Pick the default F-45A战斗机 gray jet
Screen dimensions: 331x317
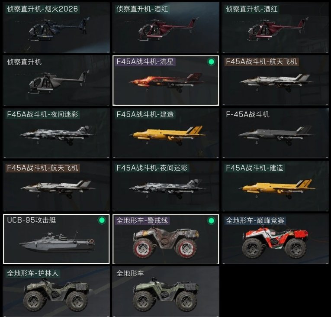tap(275, 133)
